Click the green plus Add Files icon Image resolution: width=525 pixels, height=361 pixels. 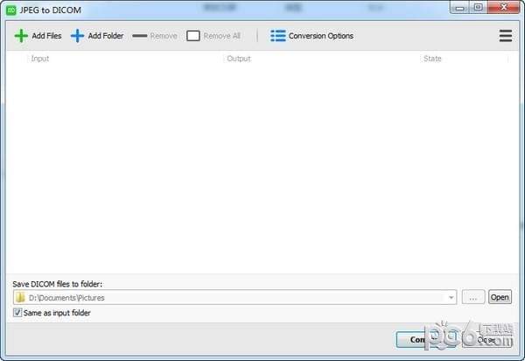point(21,36)
